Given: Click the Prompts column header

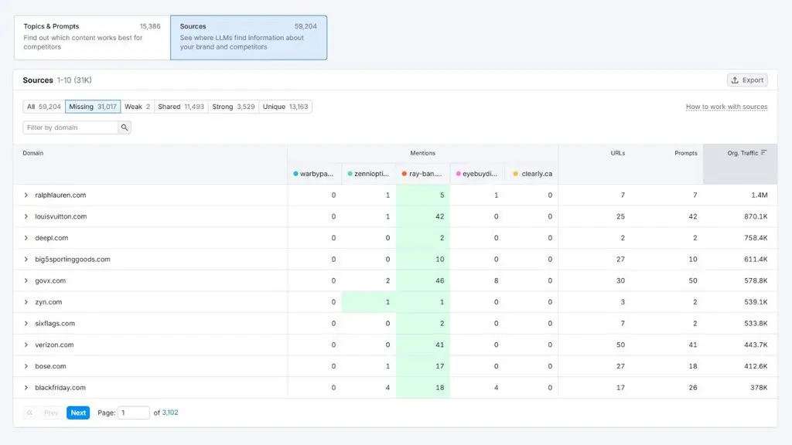Looking at the screenshot, I should tap(685, 153).
